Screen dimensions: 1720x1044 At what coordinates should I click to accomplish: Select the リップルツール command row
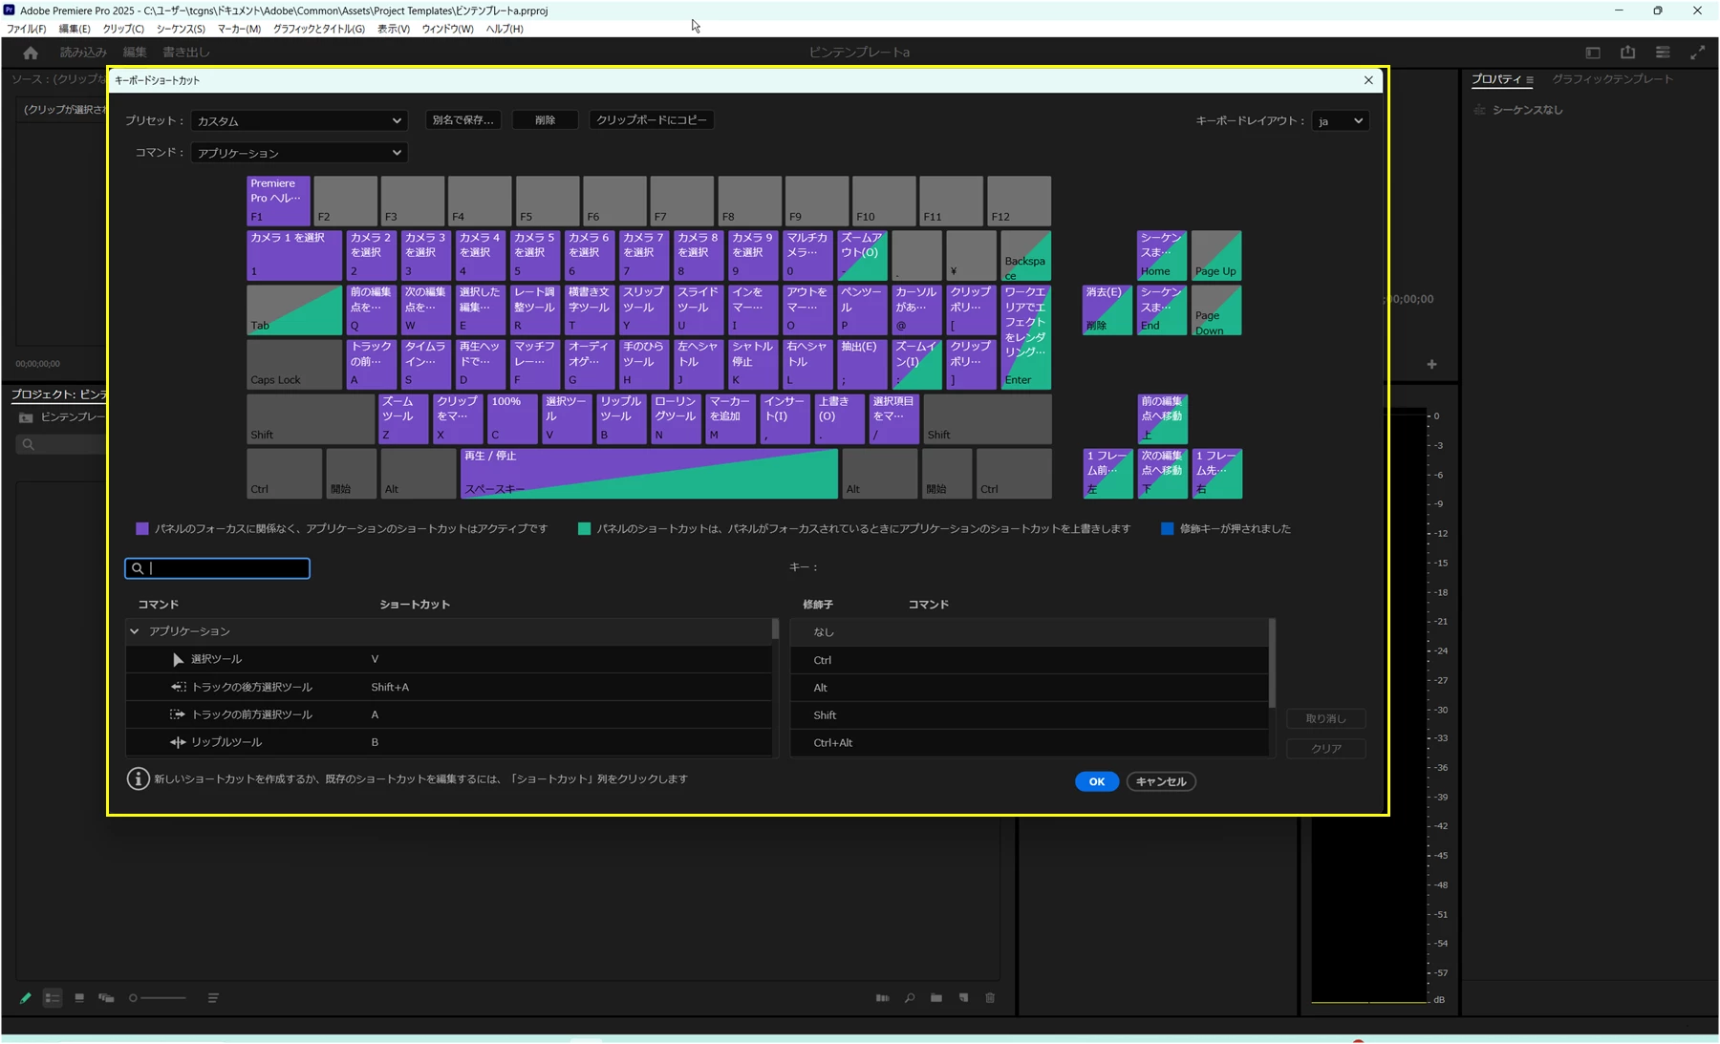point(448,742)
